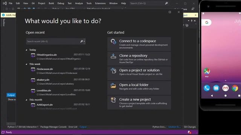
Task: Switch to Git Changes tab
Action: 190,127
